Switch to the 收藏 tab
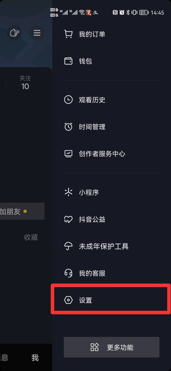This screenshot has width=171, height=371. (31, 237)
